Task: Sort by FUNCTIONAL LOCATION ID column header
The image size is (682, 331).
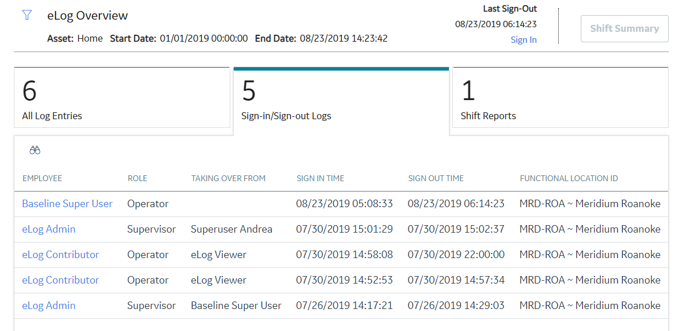Action: coord(569,178)
